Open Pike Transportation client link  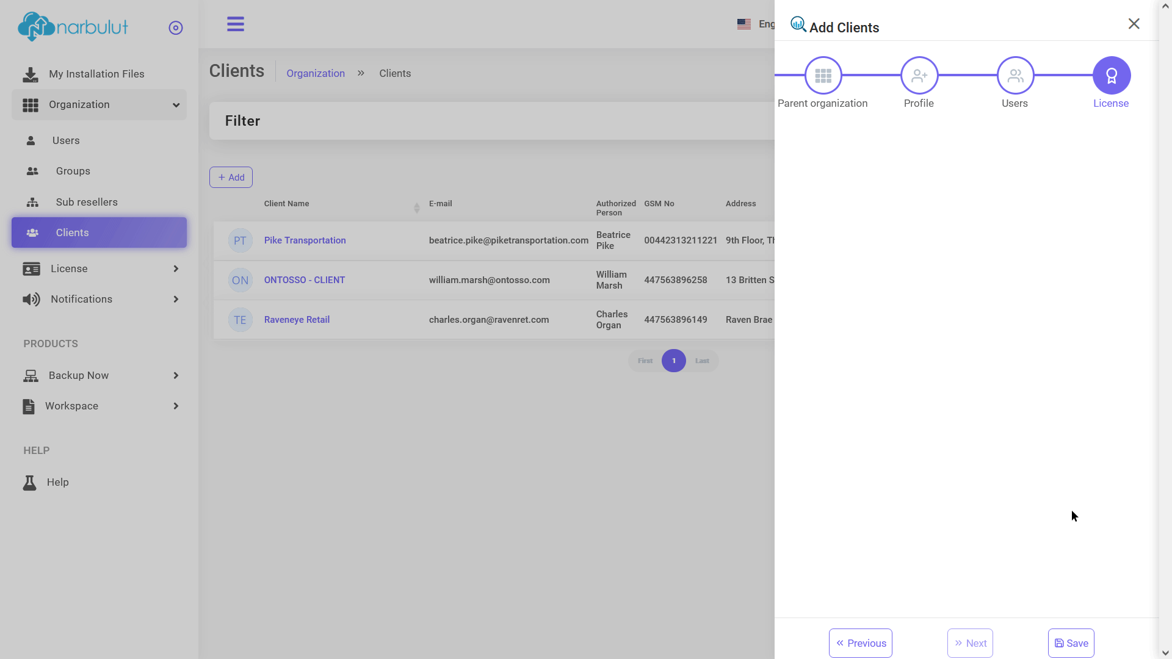(305, 240)
